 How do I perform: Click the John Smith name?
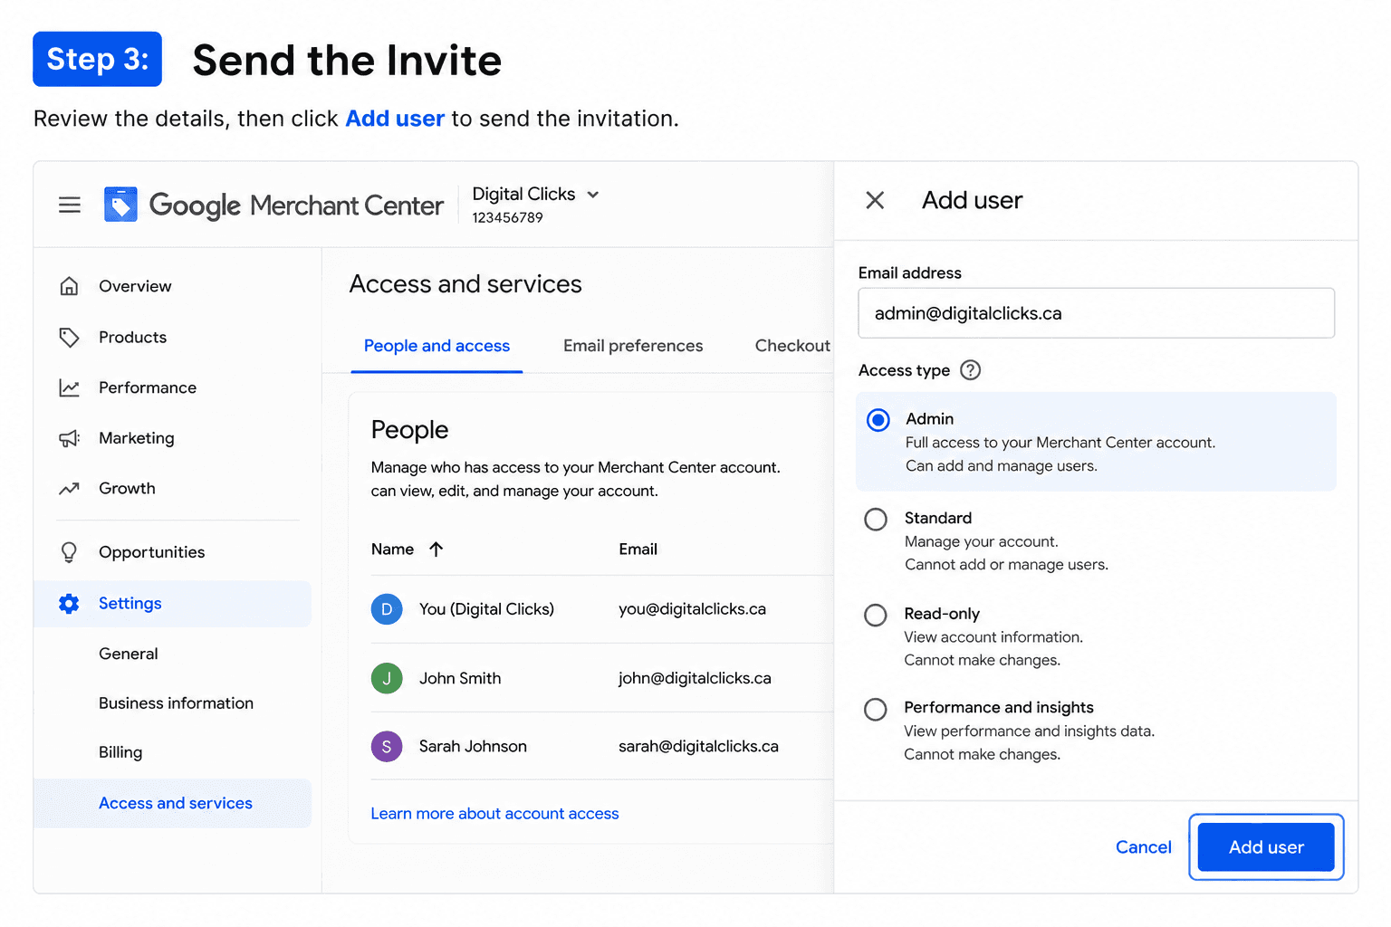460,678
